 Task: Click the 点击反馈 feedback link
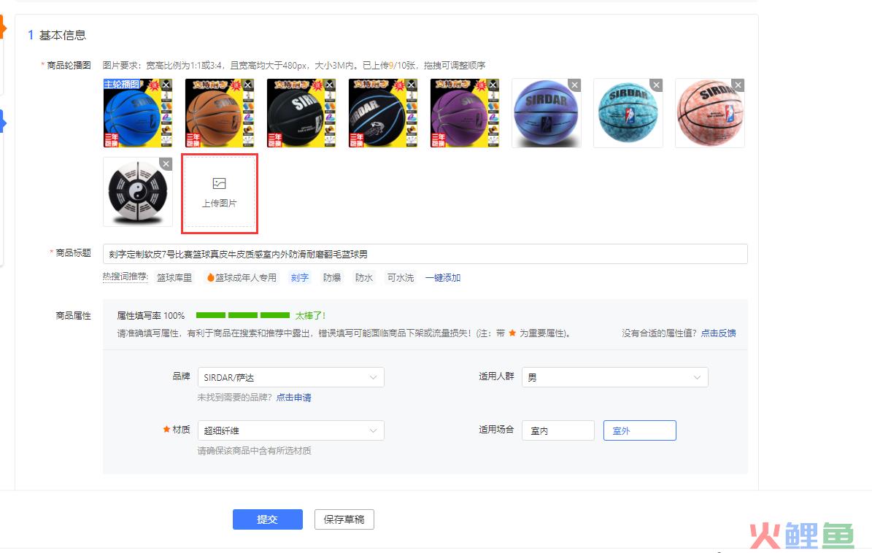[x=718, y=333]
